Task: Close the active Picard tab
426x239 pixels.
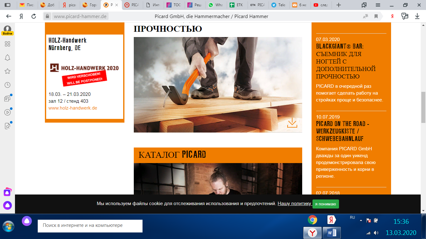Action: tap(117, 5)
